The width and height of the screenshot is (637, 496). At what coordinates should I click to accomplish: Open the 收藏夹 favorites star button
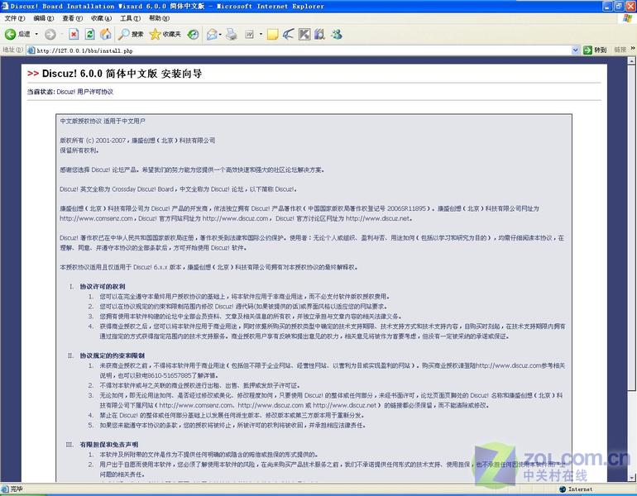point(165,34)
